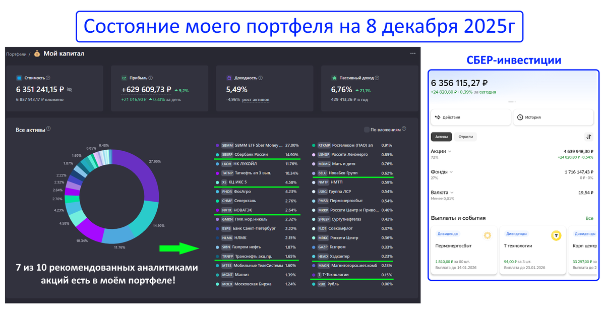This screenshot has height=309, width=605.
Task: Click the sort arrows icon in СБЕР-инвестиции
Action: click(588, 137)
